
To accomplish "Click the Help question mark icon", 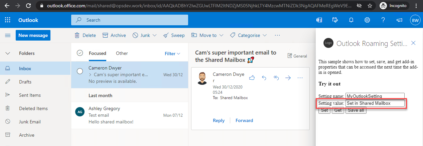I will 383,20.
